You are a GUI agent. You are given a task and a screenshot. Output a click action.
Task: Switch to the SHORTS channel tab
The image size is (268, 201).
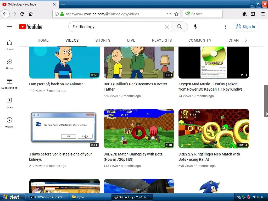103,40
